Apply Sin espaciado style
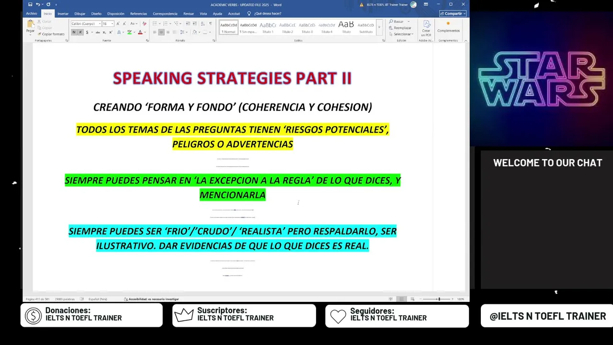 248,28
